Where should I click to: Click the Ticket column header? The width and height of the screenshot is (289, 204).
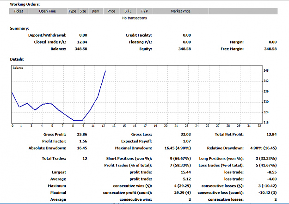click(18, 11)
